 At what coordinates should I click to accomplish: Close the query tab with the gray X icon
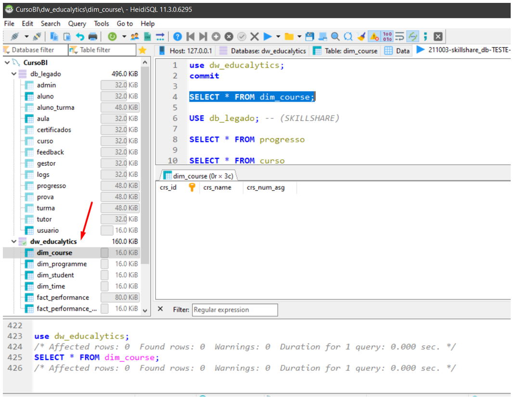click(x=438, y=37)
